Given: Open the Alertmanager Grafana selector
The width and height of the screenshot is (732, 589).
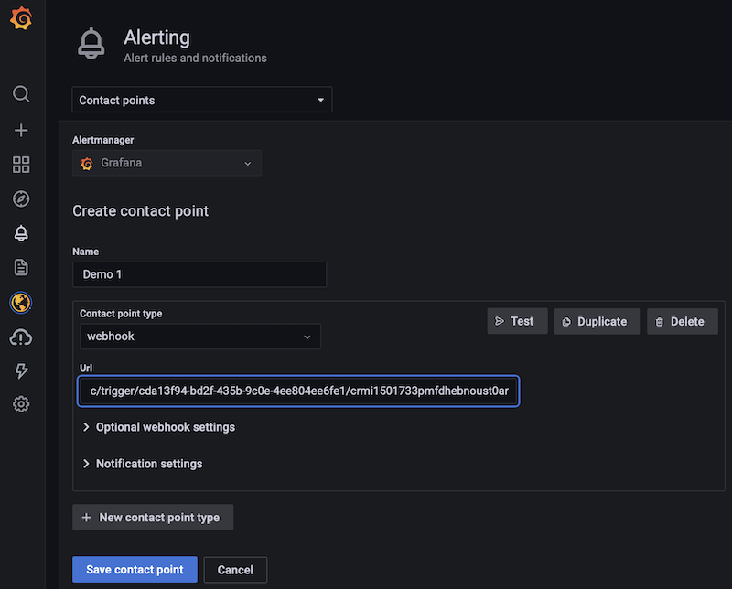Looking at the screenshot, I should point(167,163).
